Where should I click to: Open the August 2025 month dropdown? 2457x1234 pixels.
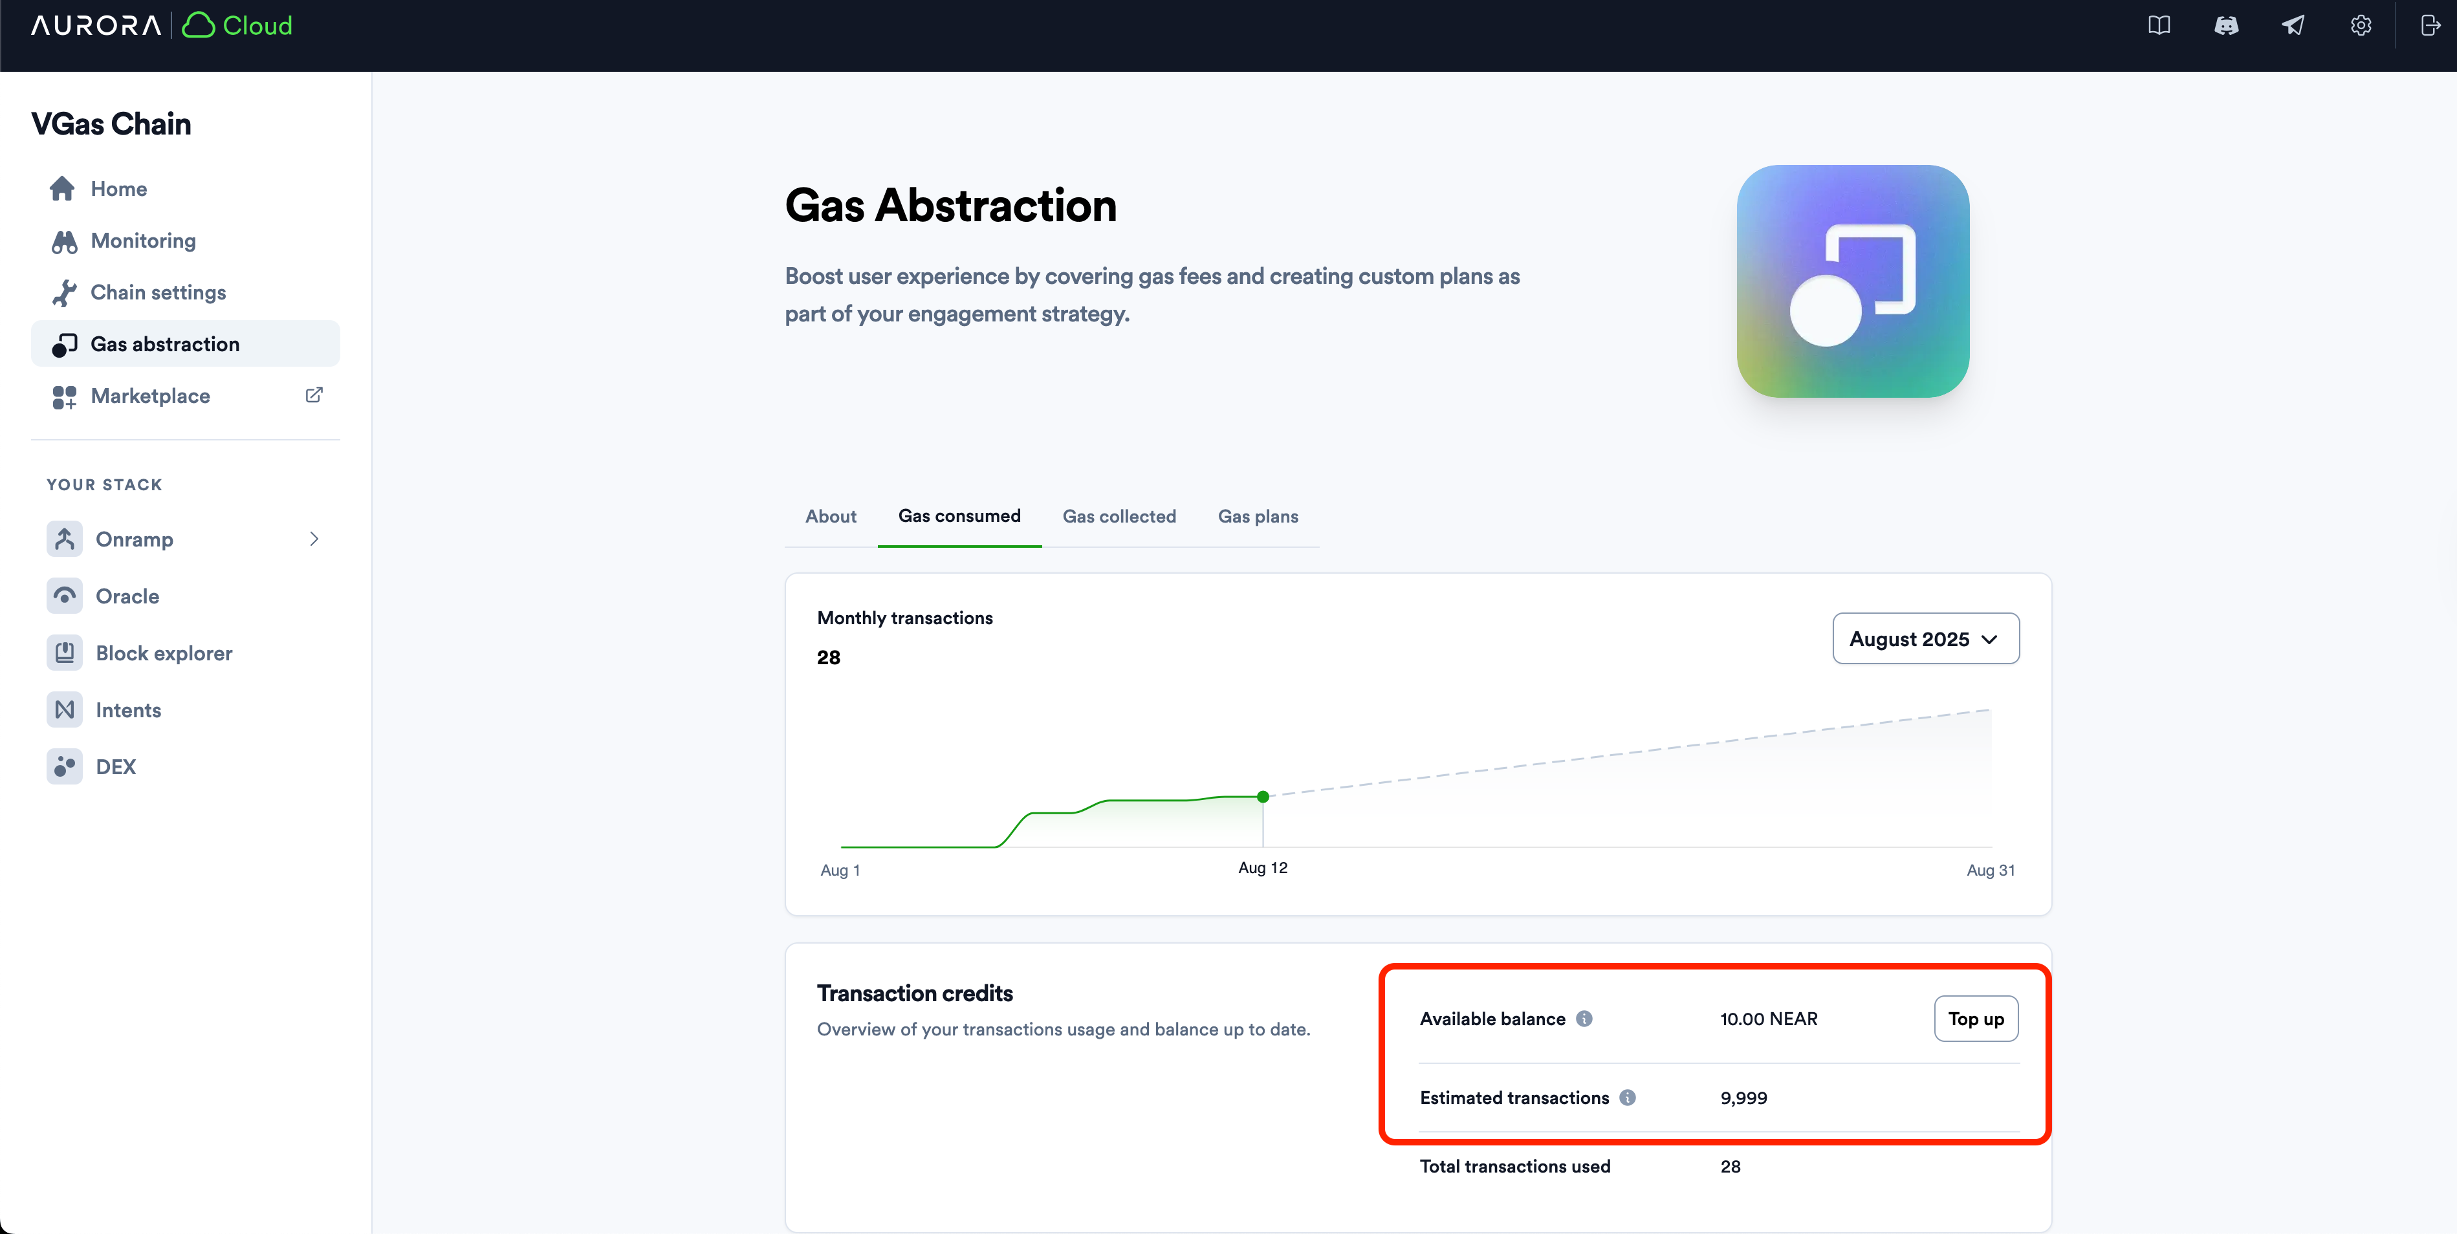[1925, 639]
